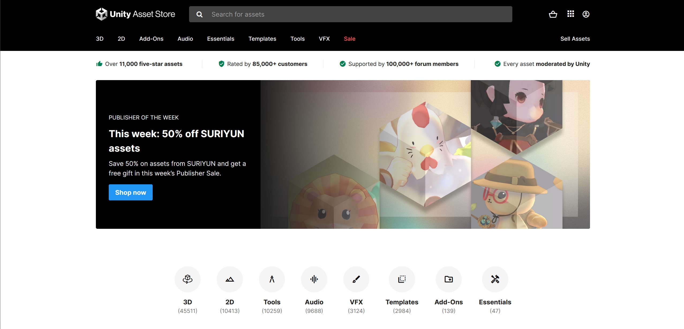684x329 pixels.
Task: Open the Unity apps grid icon
Action: coord(570,14)
